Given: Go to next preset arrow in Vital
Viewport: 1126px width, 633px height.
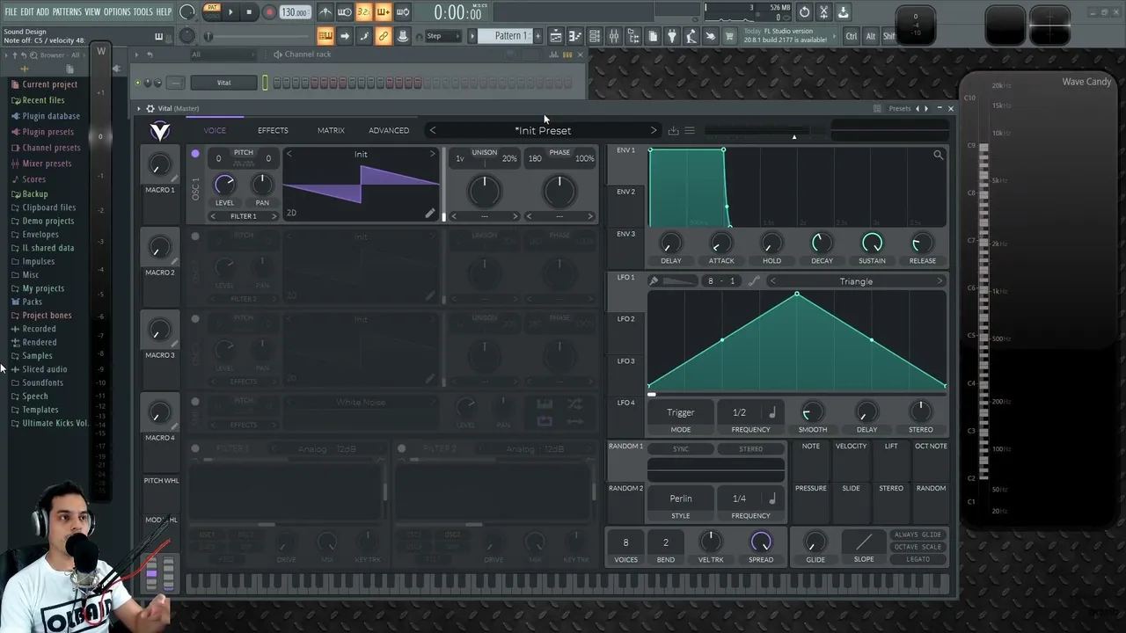Looking at the screenshot, I should point(653,130).
